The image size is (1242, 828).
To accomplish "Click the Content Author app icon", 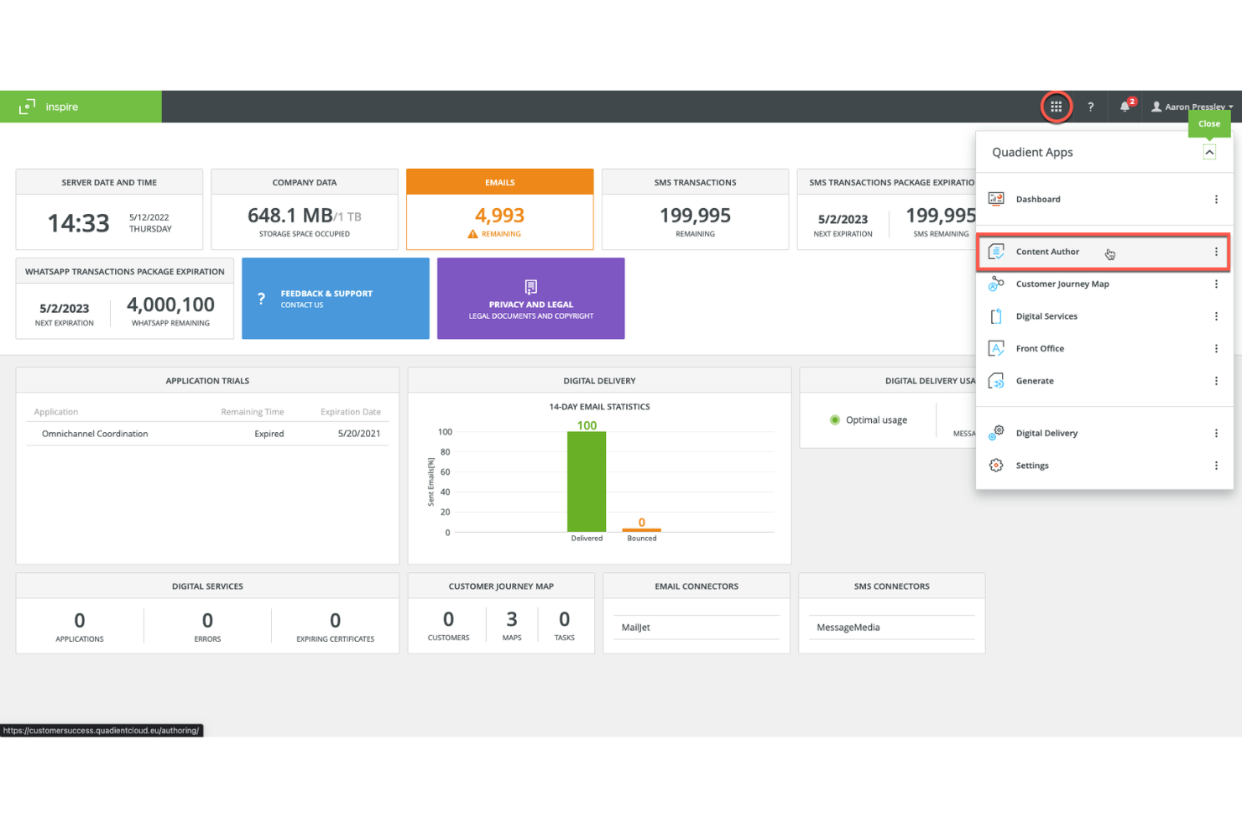I will (x=996, y=251).
